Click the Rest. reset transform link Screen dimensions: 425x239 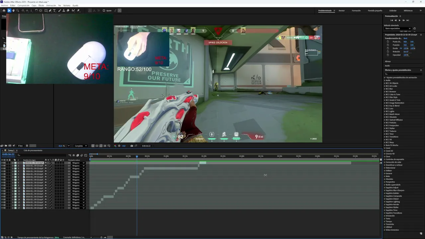click(405, 38)
